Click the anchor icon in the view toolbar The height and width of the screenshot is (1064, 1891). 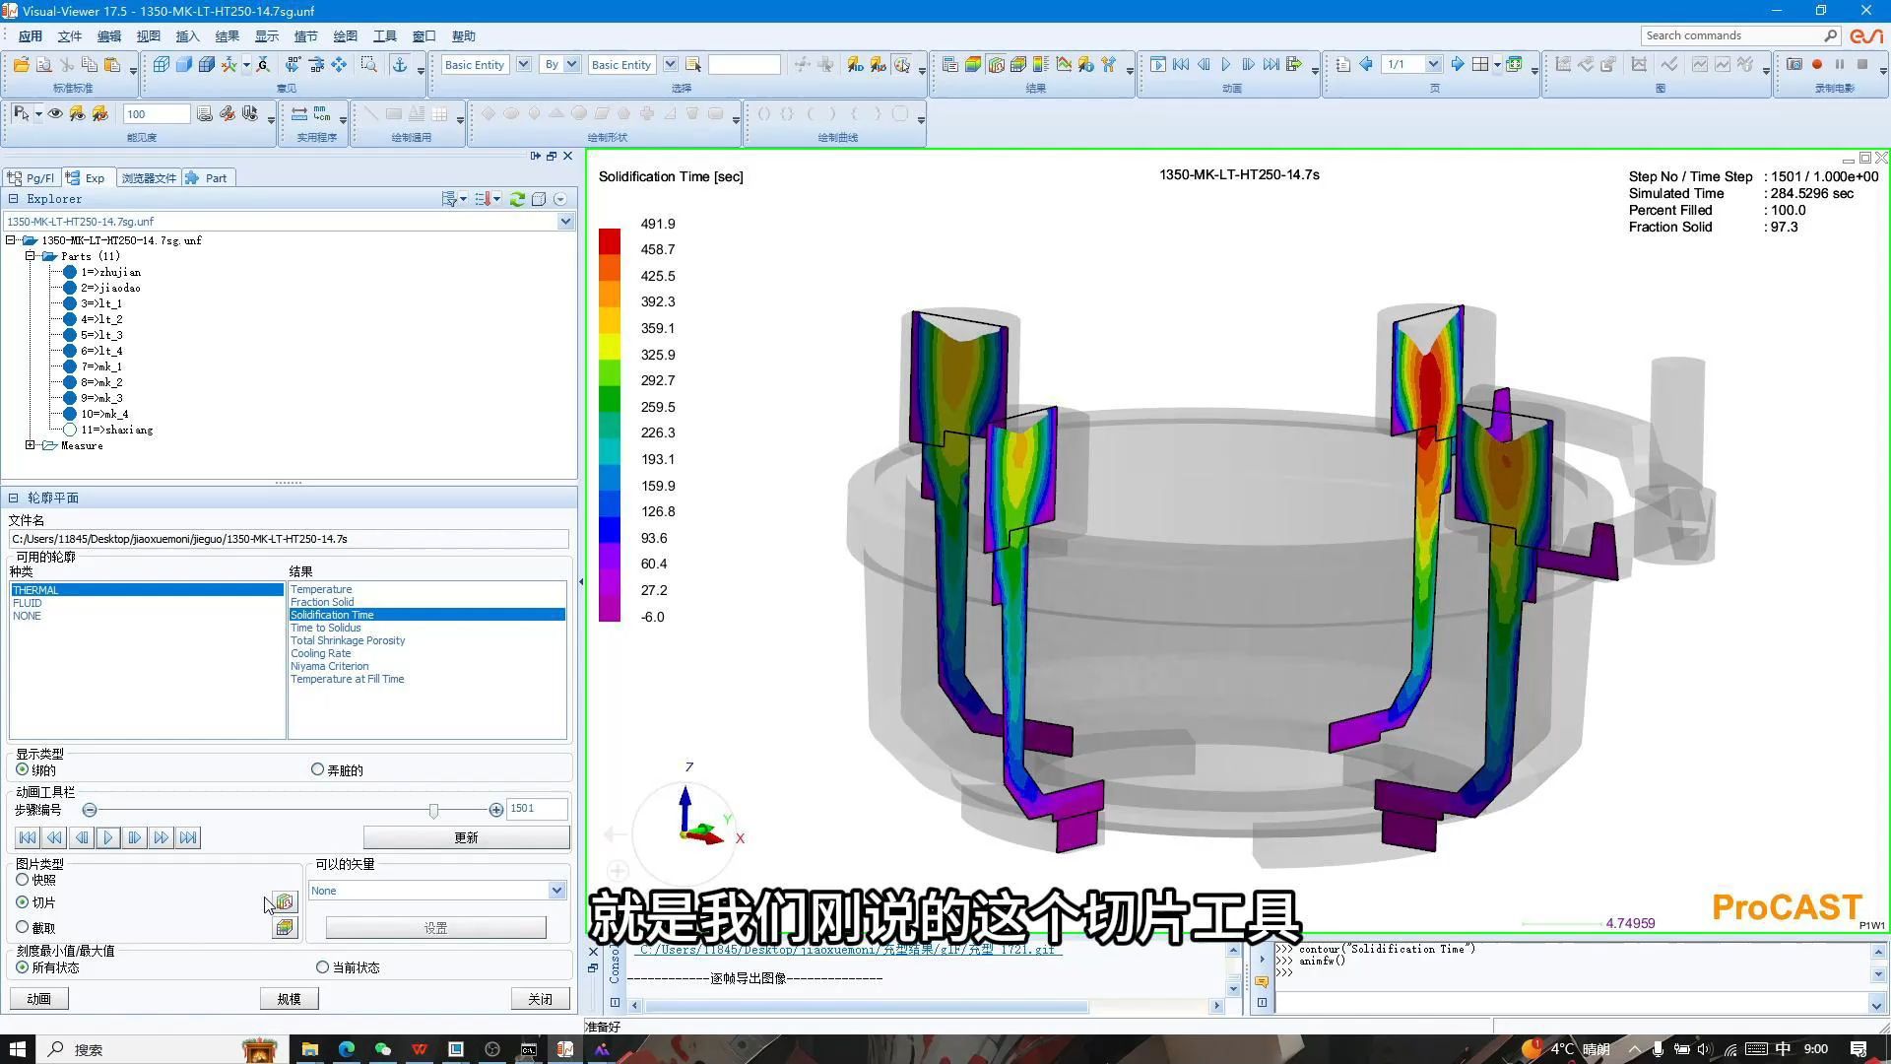[x=399, y=65]
